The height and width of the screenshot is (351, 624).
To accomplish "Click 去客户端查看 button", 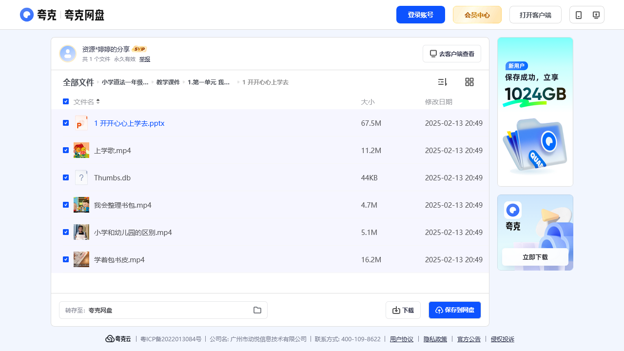I will click(452, 54).
